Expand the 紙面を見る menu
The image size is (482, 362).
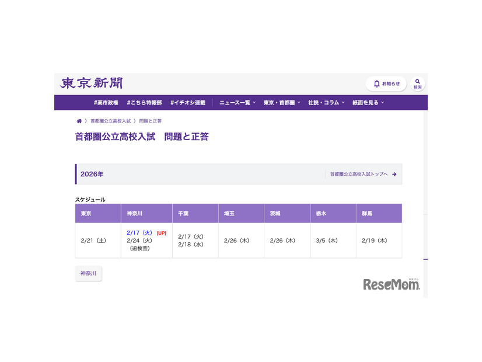click(368, 103)
